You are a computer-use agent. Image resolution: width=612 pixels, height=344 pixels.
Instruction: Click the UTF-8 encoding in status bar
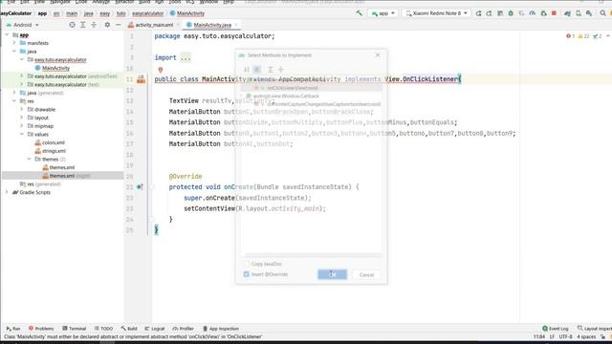(x=565, y=336)
